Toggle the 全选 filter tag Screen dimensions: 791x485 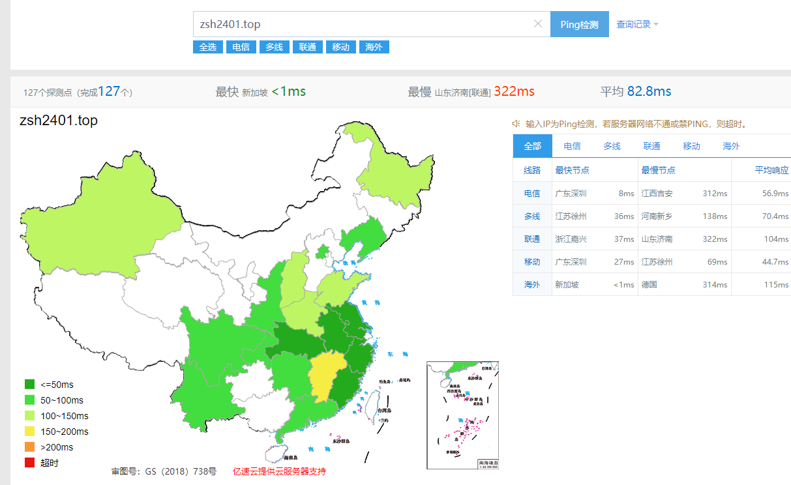tap(207, 47)
